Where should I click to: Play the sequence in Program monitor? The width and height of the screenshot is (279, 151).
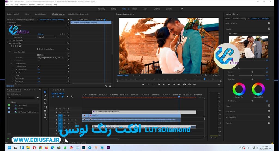(169, 84)
